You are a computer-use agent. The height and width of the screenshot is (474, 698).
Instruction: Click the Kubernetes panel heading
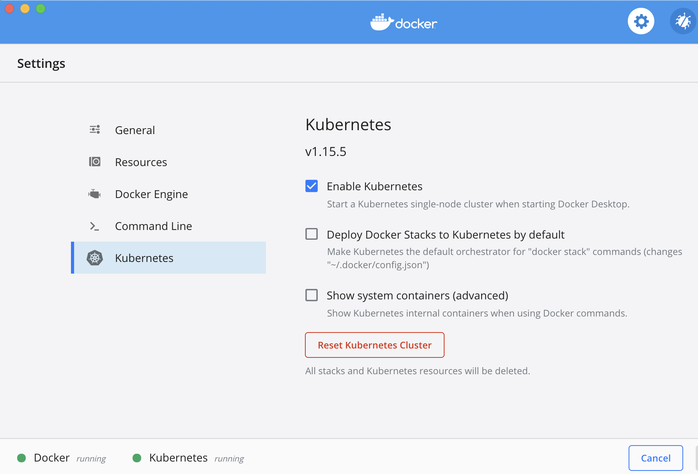(x=348, y=124)
